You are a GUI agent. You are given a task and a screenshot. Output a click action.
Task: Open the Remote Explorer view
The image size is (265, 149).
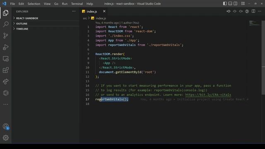coord(5,59)
